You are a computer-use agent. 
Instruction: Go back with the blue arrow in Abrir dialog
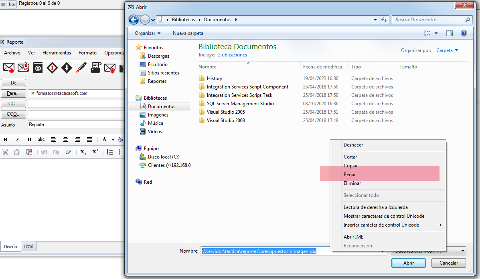(134, 20)
